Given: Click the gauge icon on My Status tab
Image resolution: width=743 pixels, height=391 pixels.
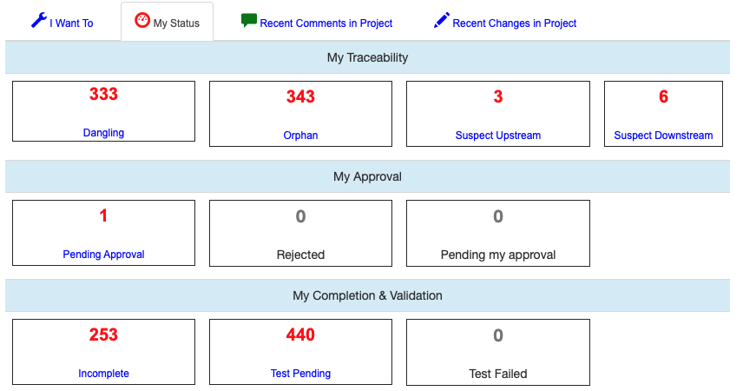Looking at the screenshot, I should [x=142, y=21].
